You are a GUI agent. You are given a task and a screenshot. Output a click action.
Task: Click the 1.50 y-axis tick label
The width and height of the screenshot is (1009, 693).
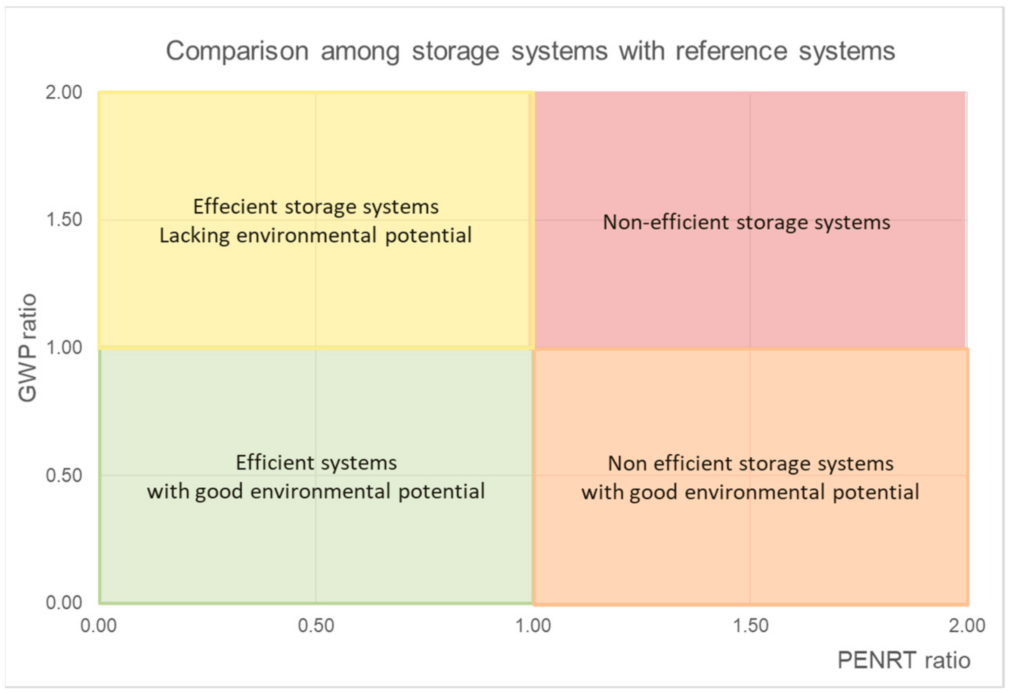[x=64, y=220]
